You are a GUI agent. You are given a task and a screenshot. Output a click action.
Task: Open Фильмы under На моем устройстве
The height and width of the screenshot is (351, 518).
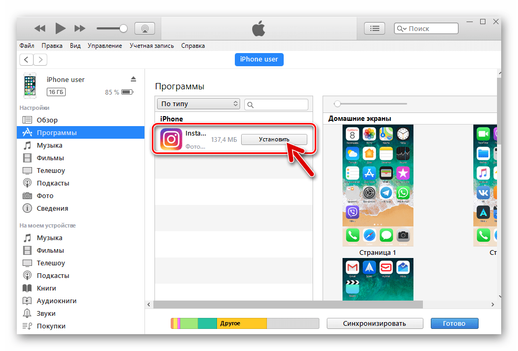pyautogui.click(x=80, y=250)
